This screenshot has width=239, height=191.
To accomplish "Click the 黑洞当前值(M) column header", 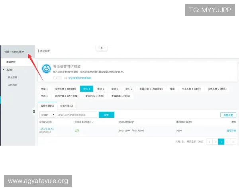I will coord(184,122).
